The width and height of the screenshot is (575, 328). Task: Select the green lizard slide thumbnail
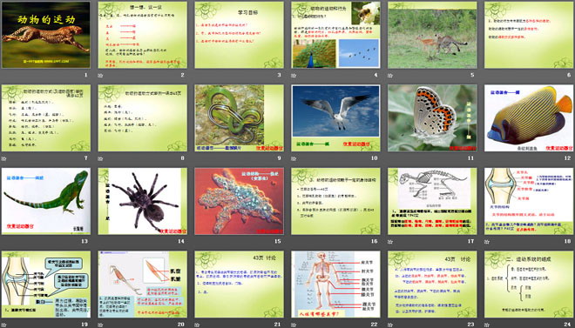tap(46, 201)
